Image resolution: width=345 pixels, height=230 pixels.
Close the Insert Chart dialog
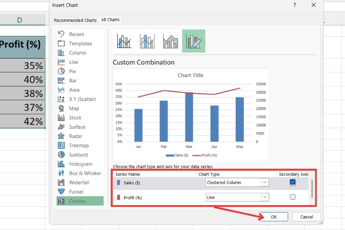click(314, 5)
